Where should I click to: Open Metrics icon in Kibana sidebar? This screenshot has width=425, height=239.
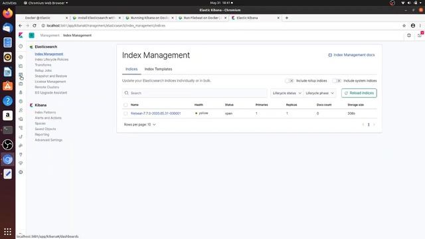tap(21, 110)
